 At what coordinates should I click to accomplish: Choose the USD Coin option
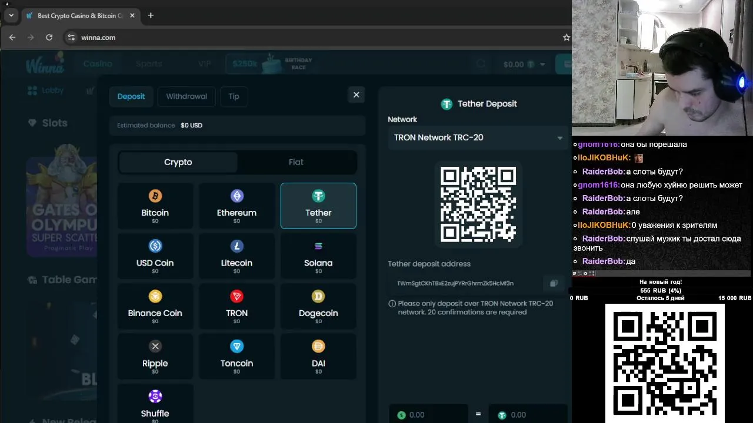pyautogui.click(x=155, y=256)
